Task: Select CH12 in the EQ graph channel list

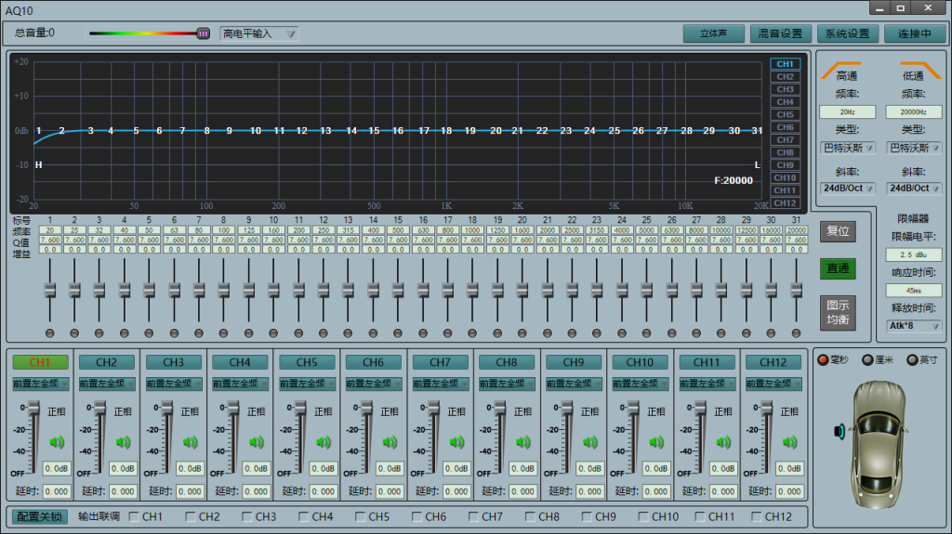Action: [785, 203]
